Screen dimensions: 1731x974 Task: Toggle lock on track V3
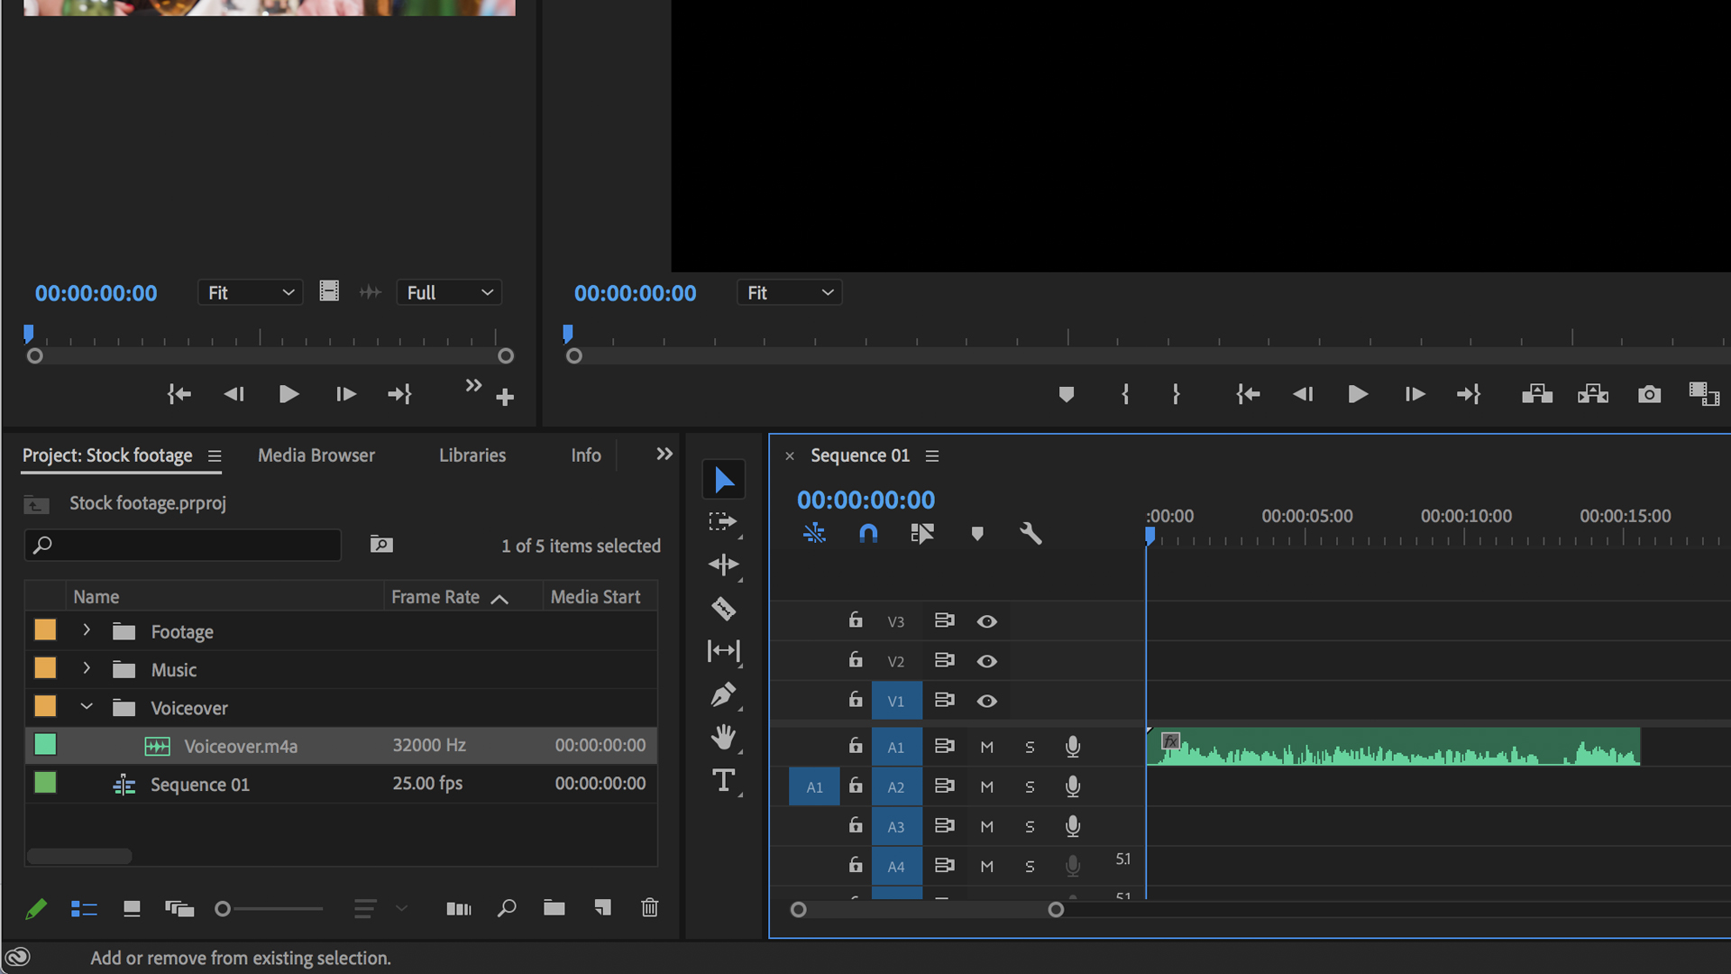tap(856, 620)
